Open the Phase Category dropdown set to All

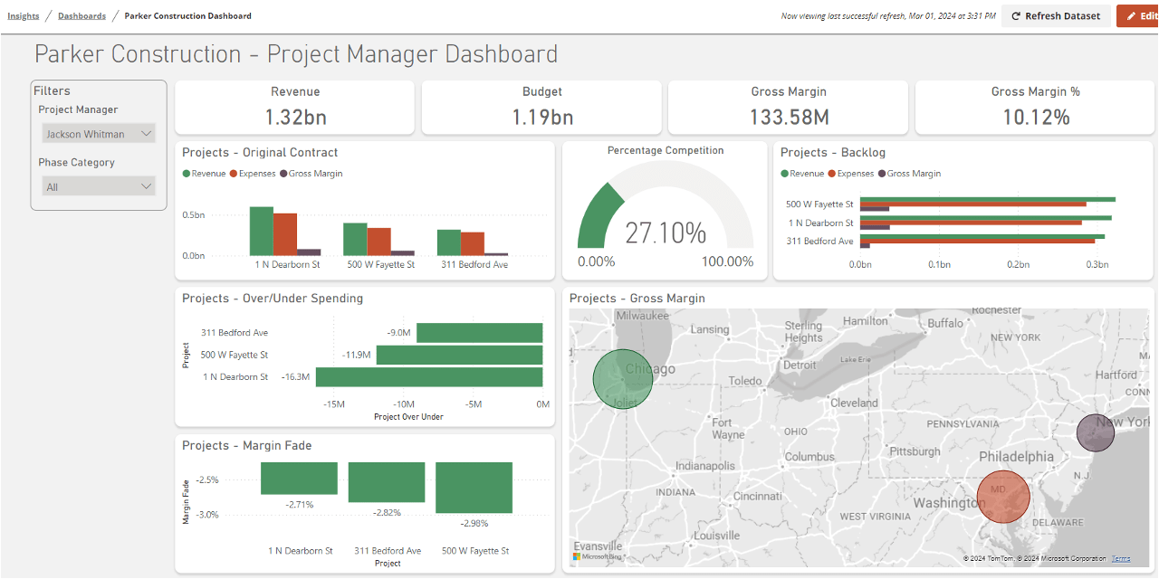[x=98, y=185]
